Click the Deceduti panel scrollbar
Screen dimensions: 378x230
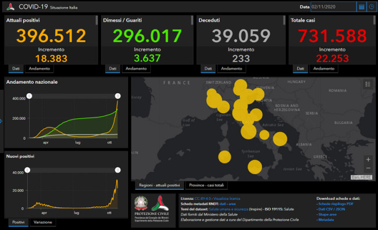point(284,20)
